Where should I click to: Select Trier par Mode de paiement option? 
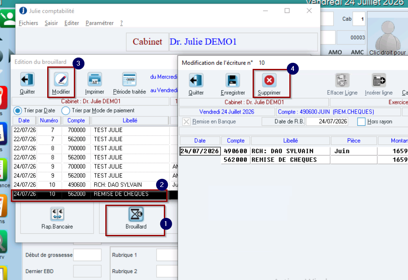(65, 111)
